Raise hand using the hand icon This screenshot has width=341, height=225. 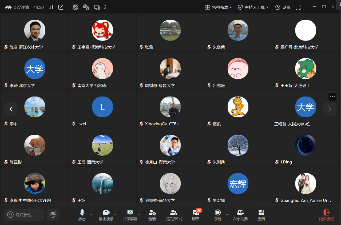click(x=53, y=214)
